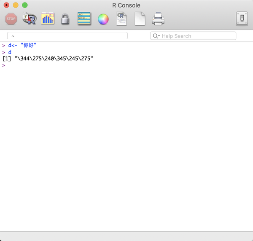This screenshot has width=253, height=241.
Task: Click the d<- "你好" command line
Action: 25,45
